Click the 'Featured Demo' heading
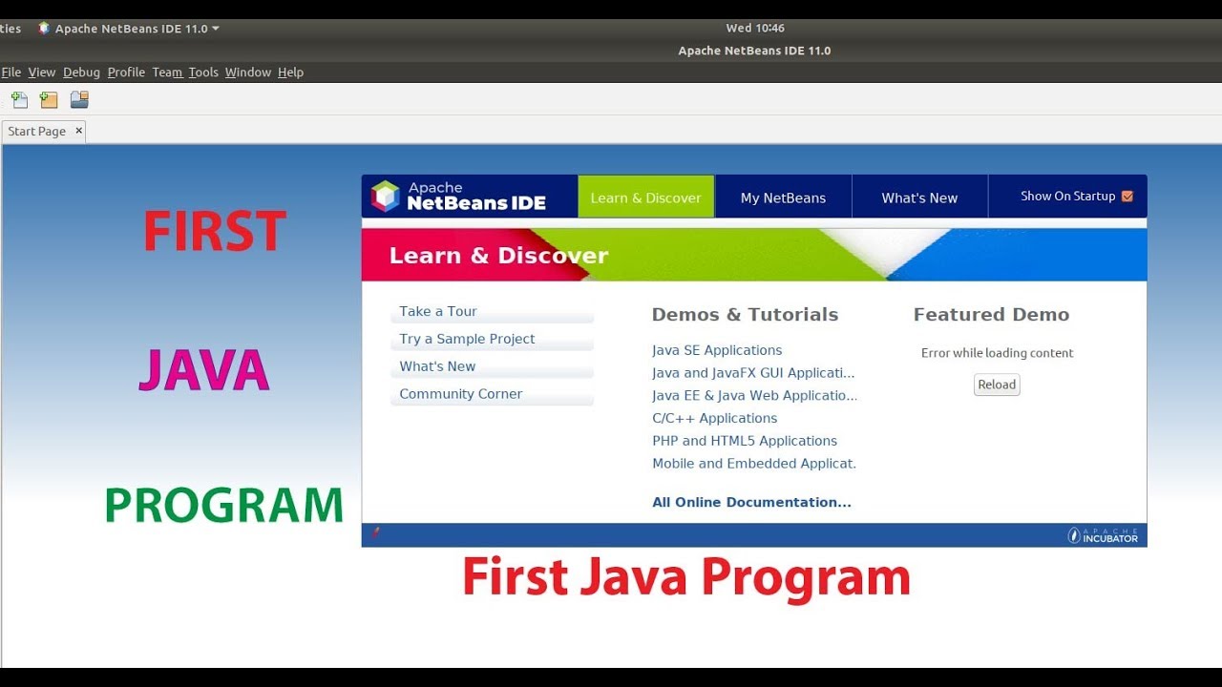The height and width of the screenshot is (687, 1222). (x=991, y=315)
